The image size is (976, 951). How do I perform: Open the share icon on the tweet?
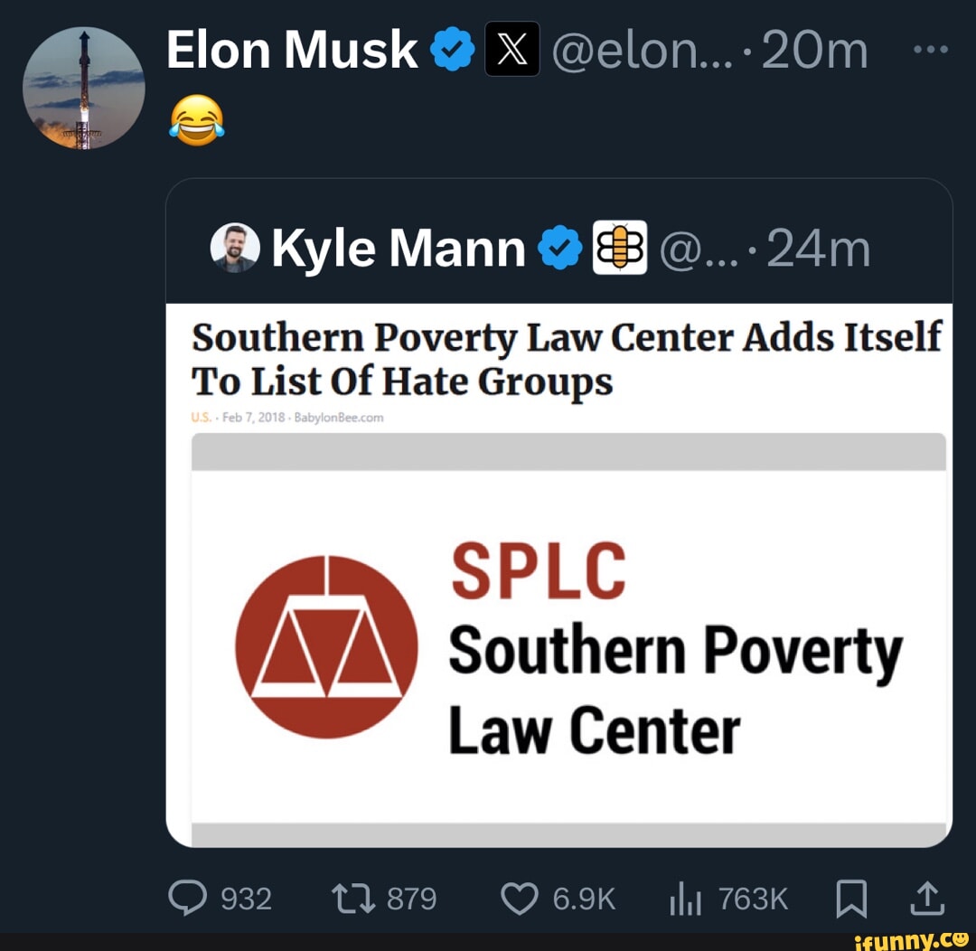[x=926, y=899]
